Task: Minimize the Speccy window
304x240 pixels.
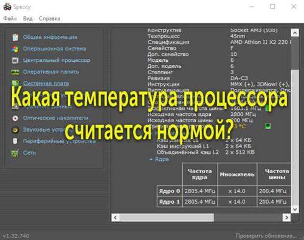Action: [252, 6]
